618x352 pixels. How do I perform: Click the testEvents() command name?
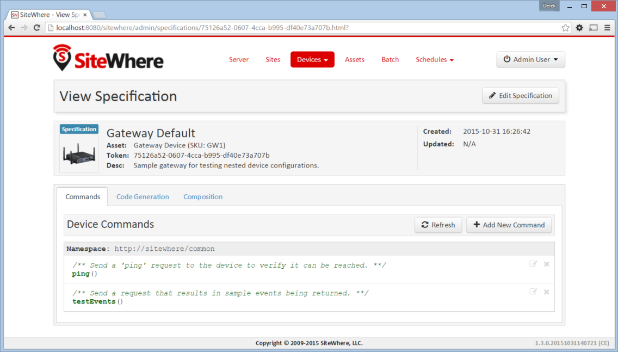[97, 302]
